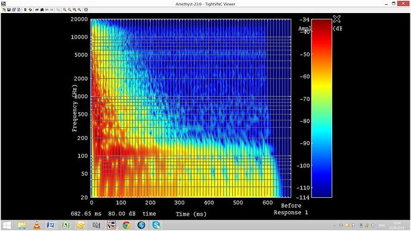Send Ctrl+Esc to remote host
Screen dimensions: 411x231
[42, 10]
